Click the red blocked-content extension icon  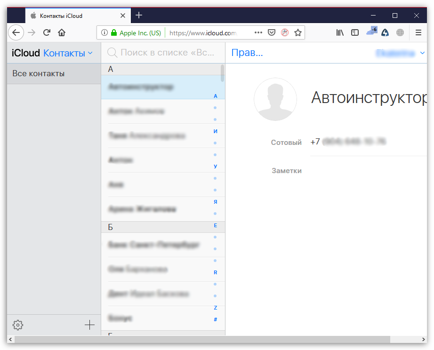[284, 32]
